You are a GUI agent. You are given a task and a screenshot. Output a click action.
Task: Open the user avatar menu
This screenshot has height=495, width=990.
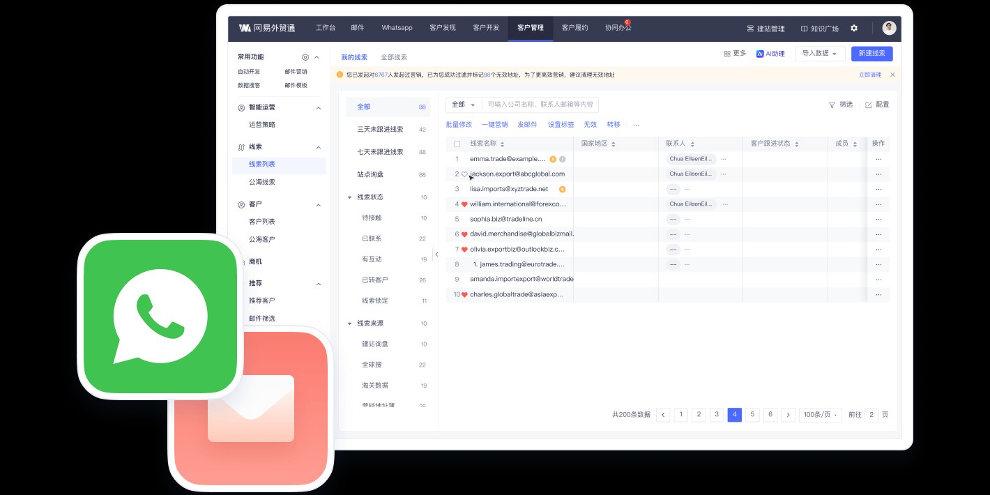[889, 28]
